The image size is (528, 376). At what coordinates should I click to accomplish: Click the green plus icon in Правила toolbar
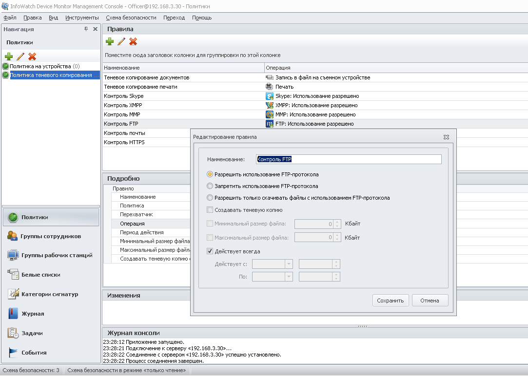click(x=109, y=41)
